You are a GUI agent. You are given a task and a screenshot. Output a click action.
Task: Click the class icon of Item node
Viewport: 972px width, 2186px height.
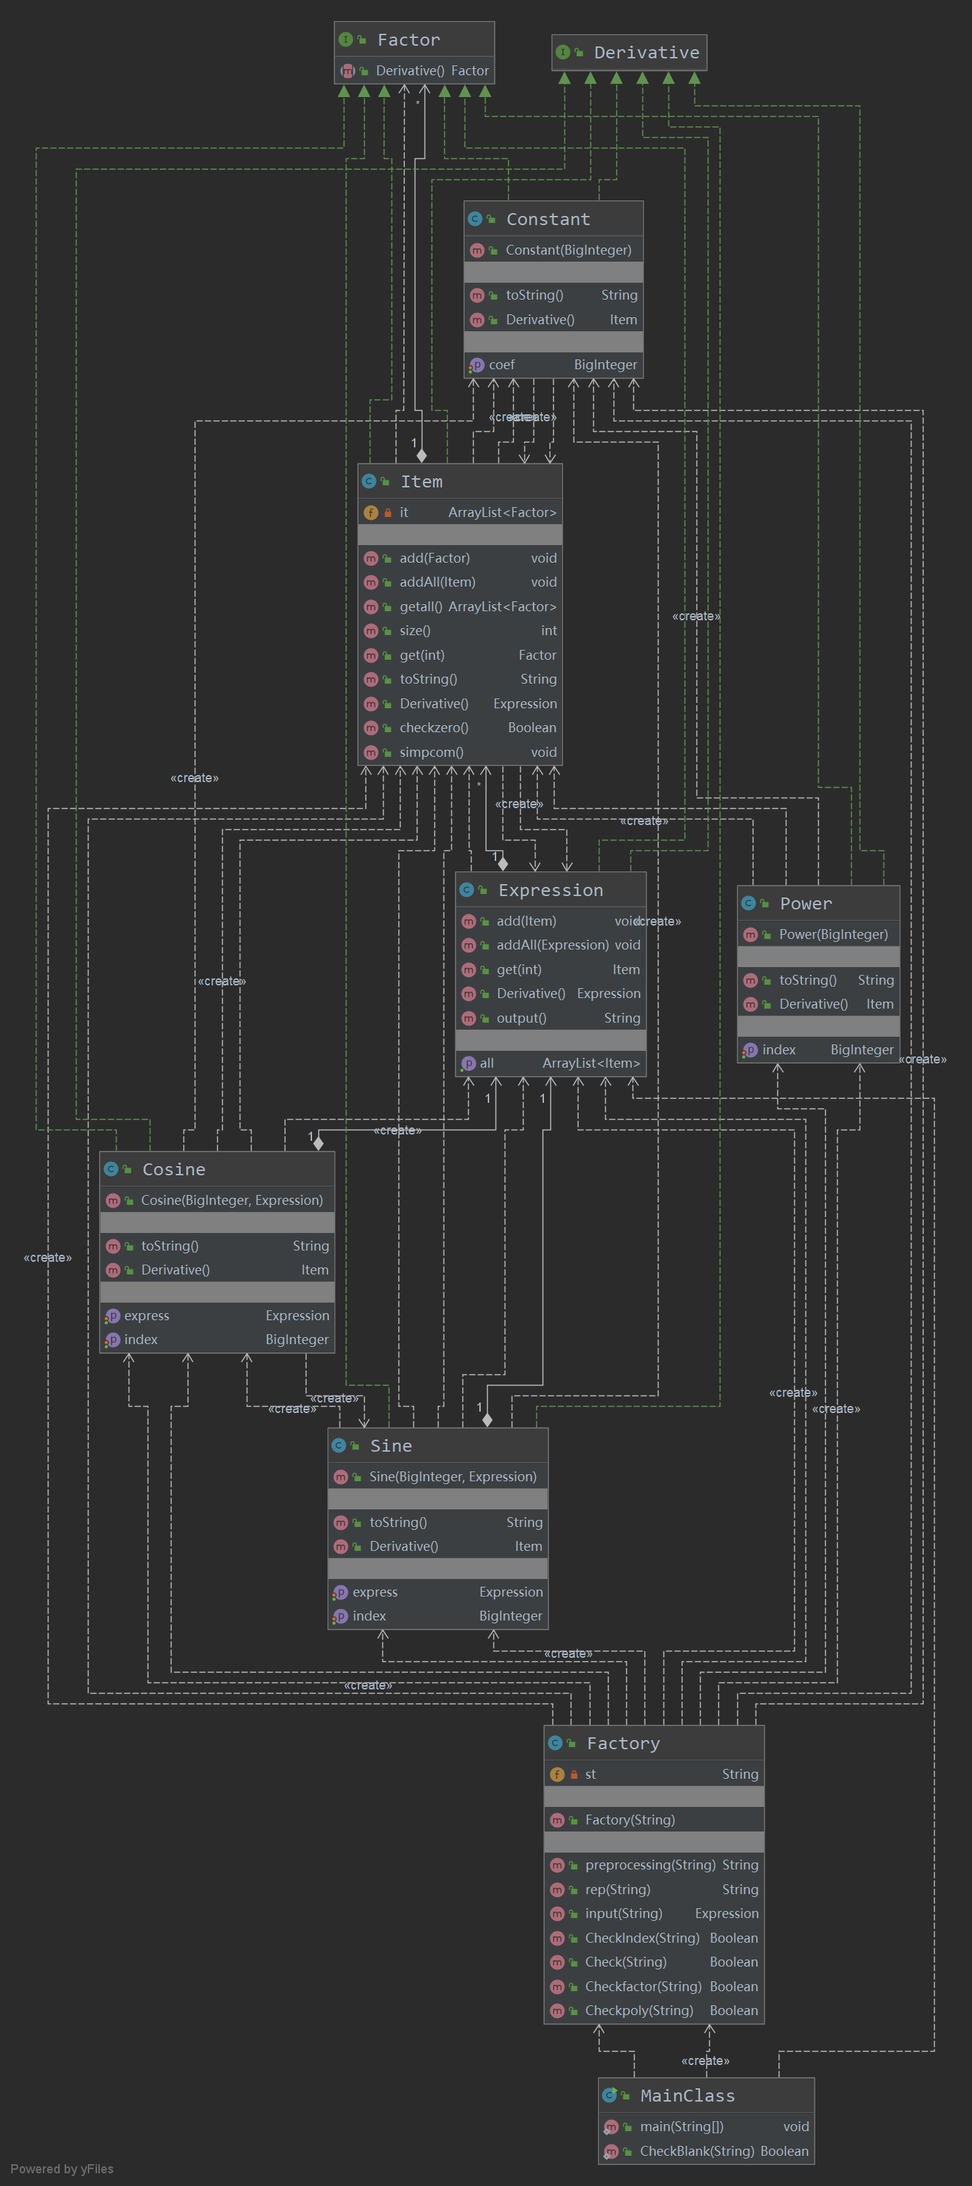pos(369,481)
